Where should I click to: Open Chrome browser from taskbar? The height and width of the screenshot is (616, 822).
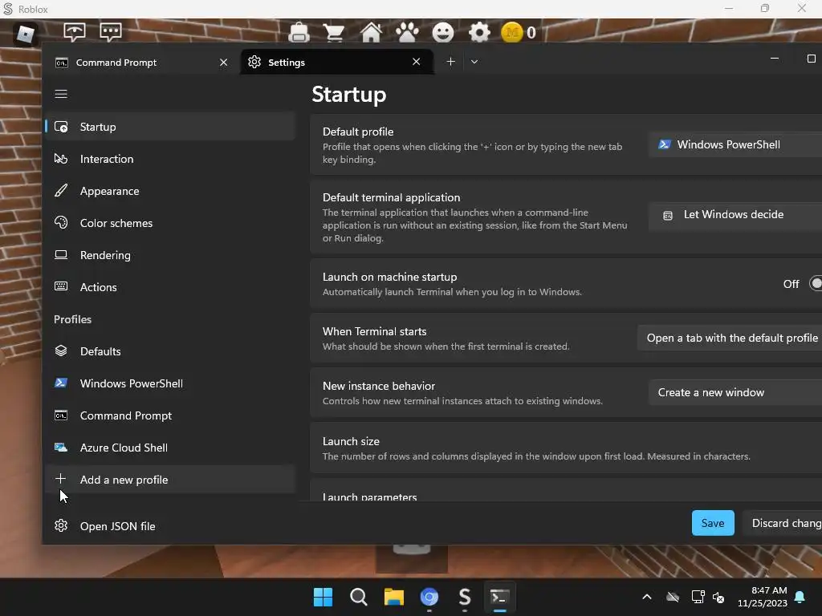(429, 597)
